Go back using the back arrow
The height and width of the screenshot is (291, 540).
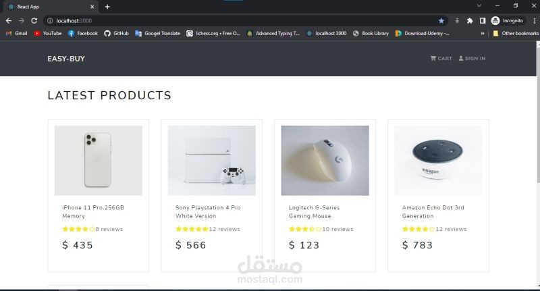coord(9,21)
